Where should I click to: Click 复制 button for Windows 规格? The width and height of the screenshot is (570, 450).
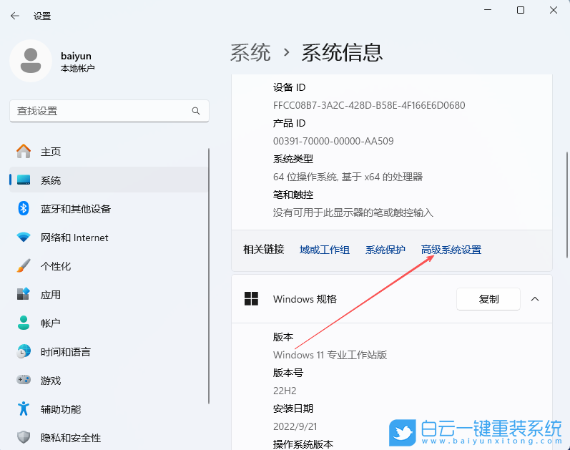tap(488, 299)
